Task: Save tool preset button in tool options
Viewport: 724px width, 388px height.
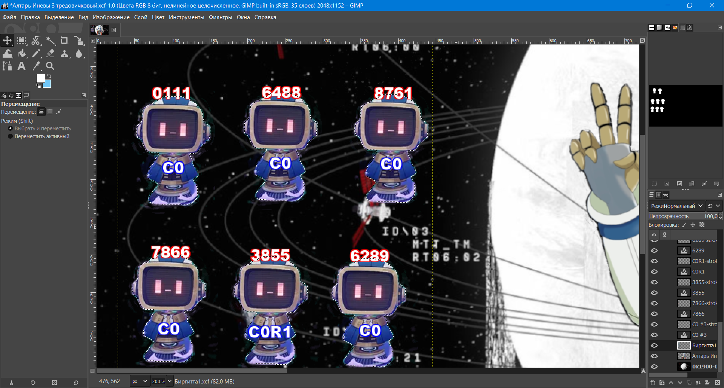Action: tap(11, 383)
